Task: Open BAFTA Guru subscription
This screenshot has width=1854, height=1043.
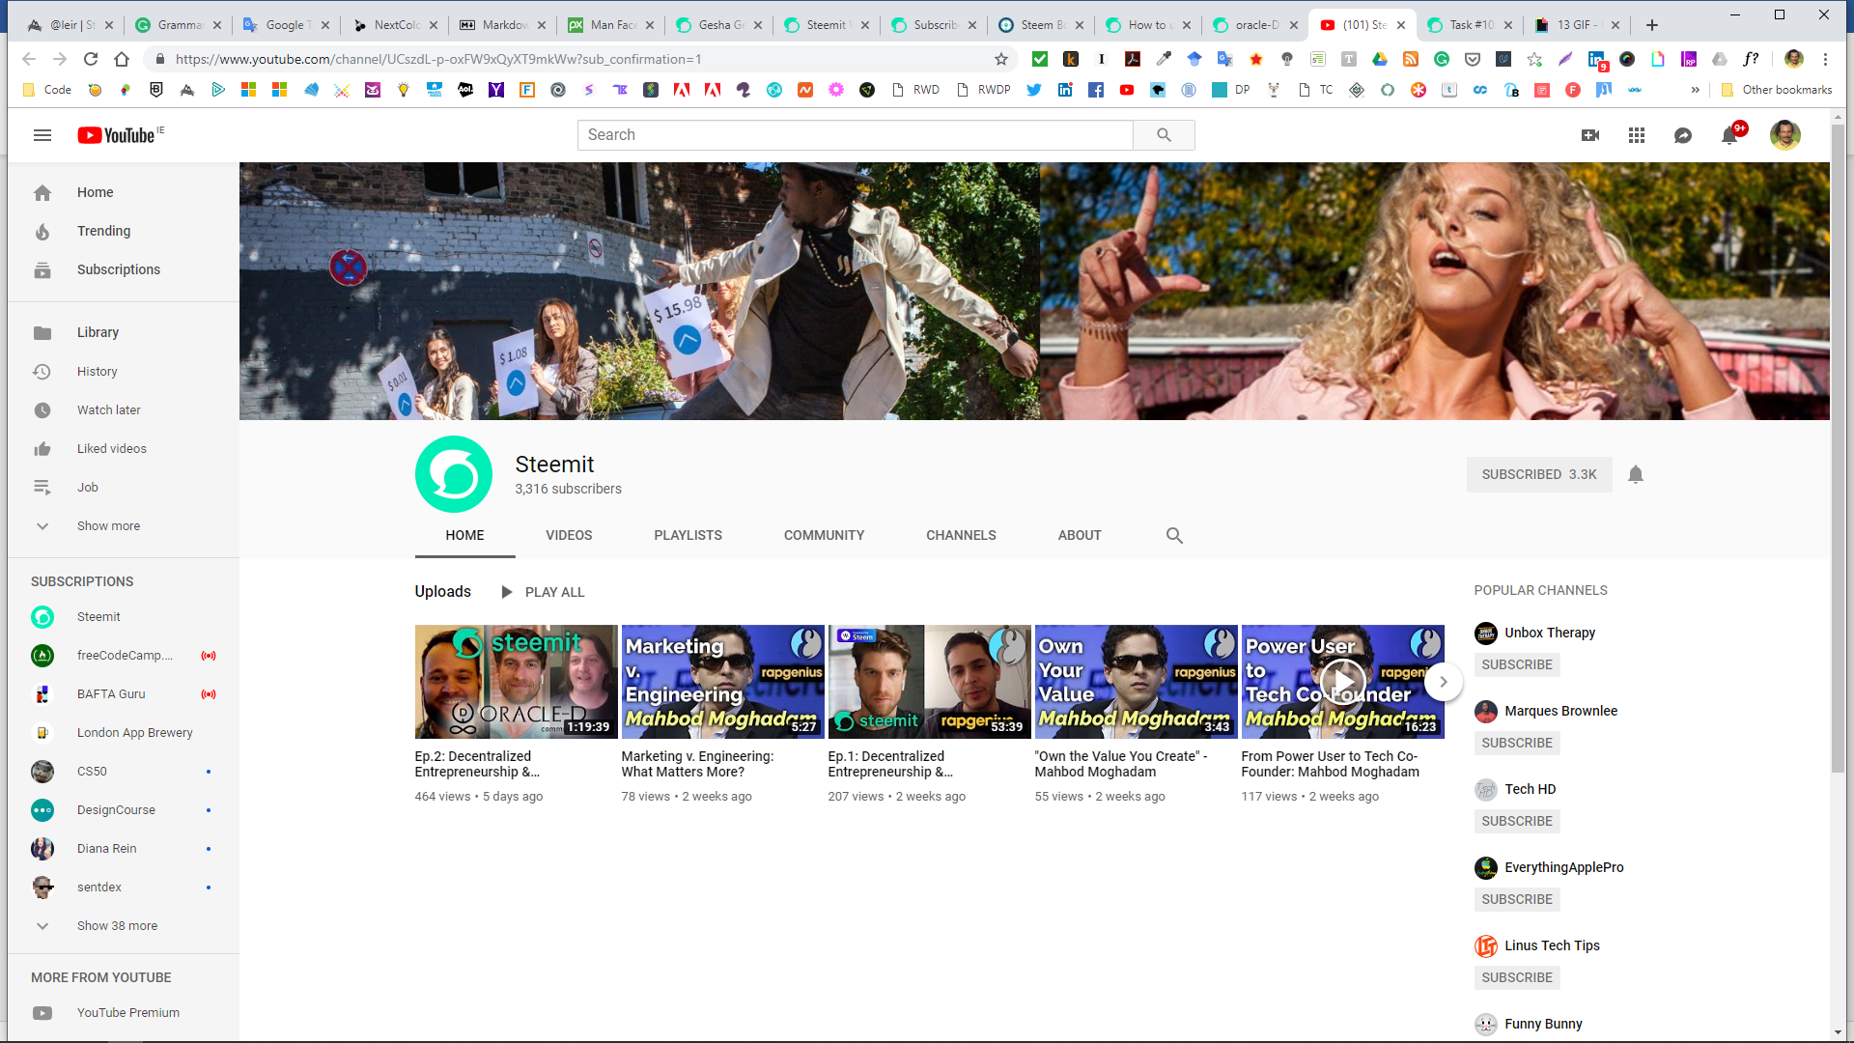Action: pyautogui.click(x=124, y=694)
